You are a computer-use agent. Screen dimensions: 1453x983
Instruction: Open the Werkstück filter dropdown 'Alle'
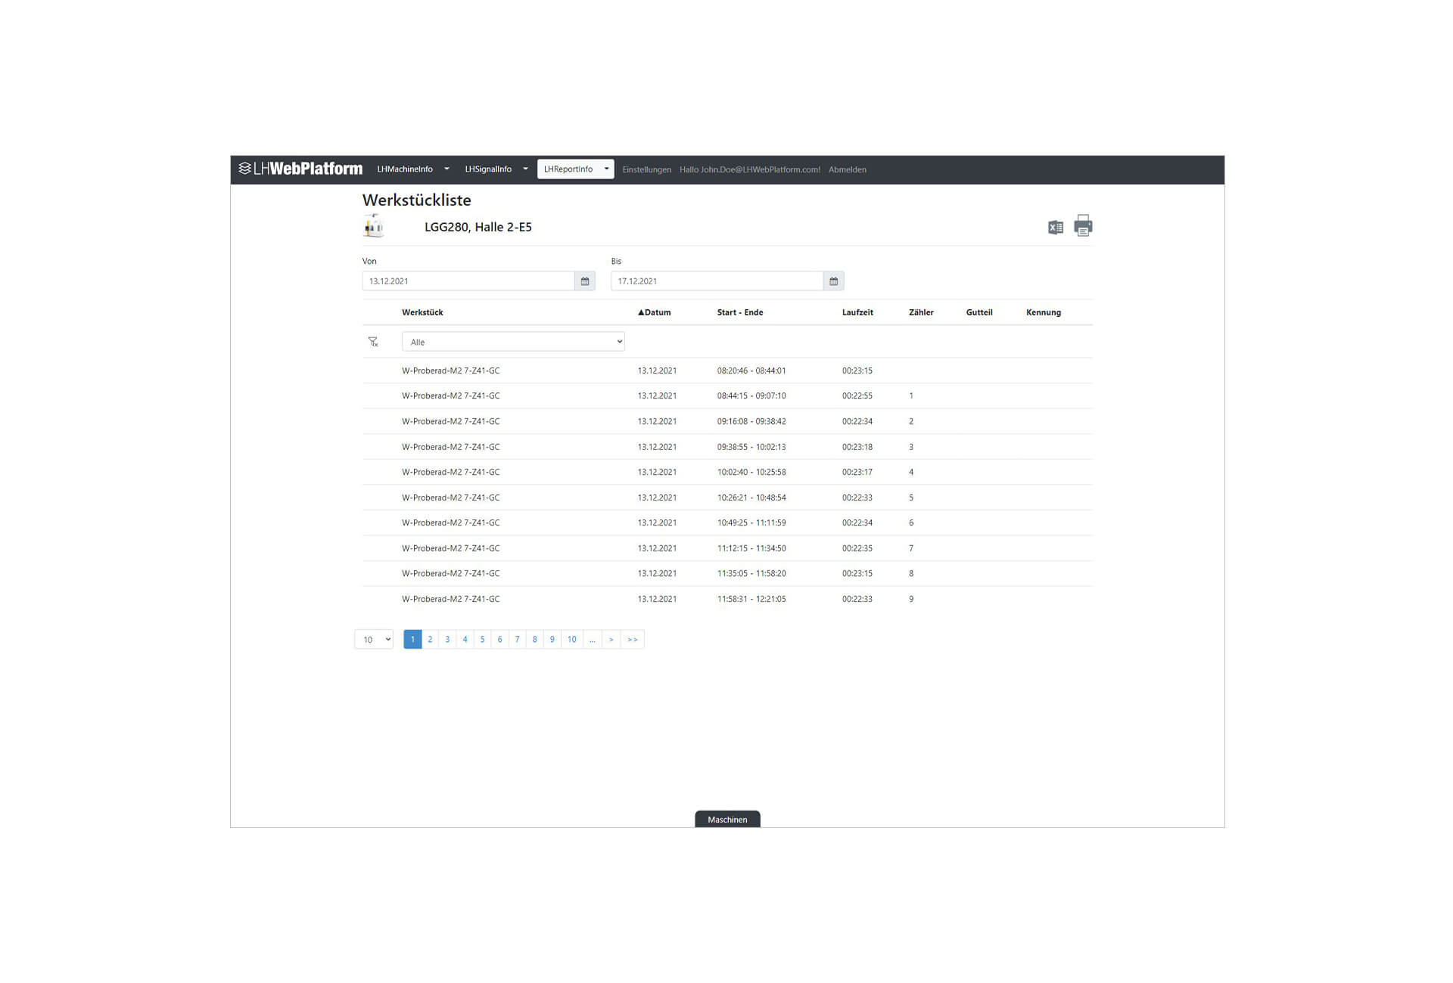512,342
